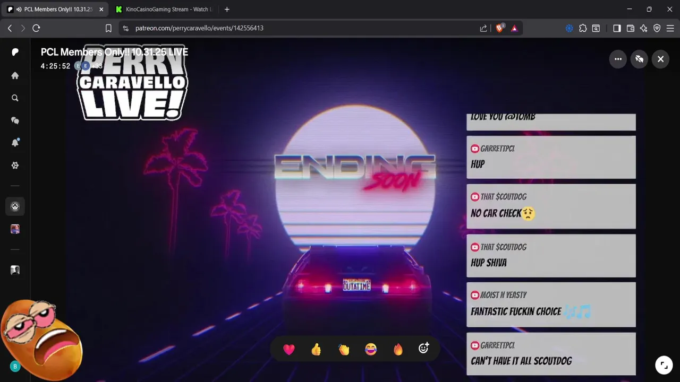
Task: Click the stream title PCL Members Only
Action: pos(114,52)
